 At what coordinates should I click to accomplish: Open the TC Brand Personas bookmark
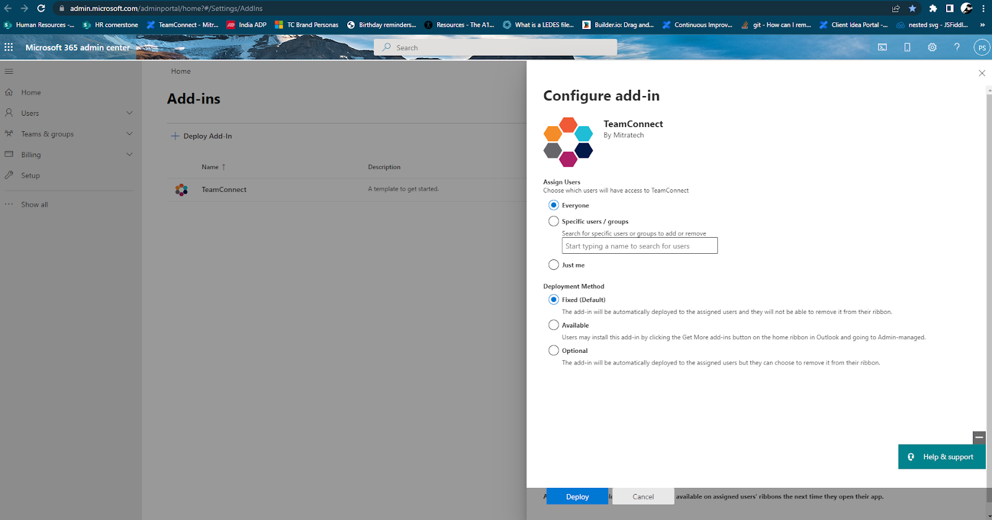(306, 25)
